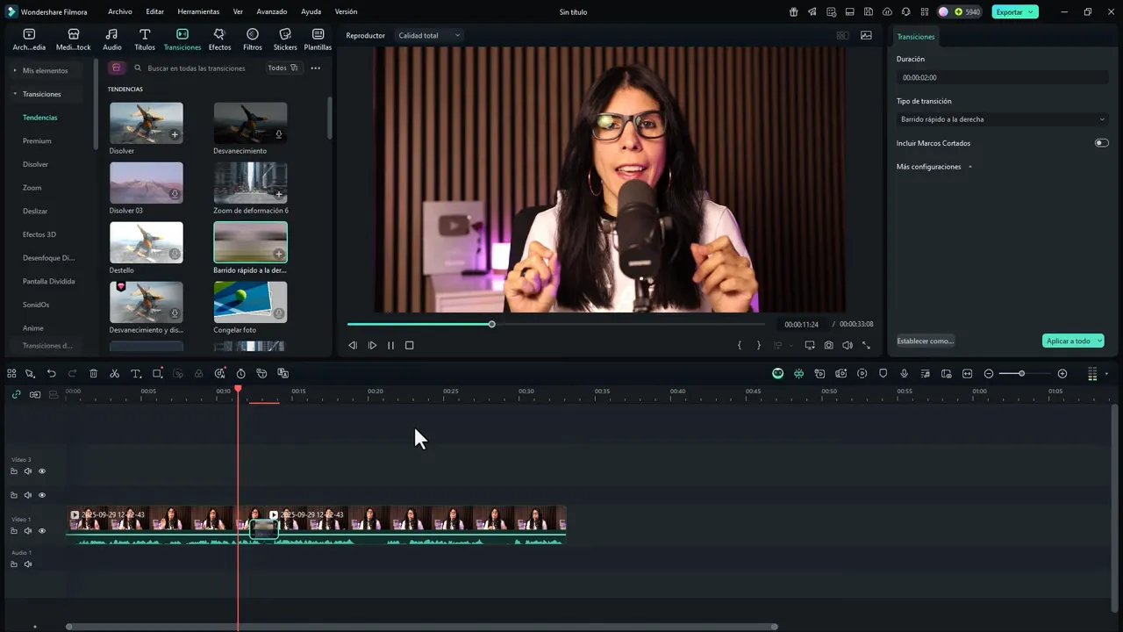1123x632 pixels.
Task: Click the split scissors tool in timeline toolbar
Action: (114, 374)
